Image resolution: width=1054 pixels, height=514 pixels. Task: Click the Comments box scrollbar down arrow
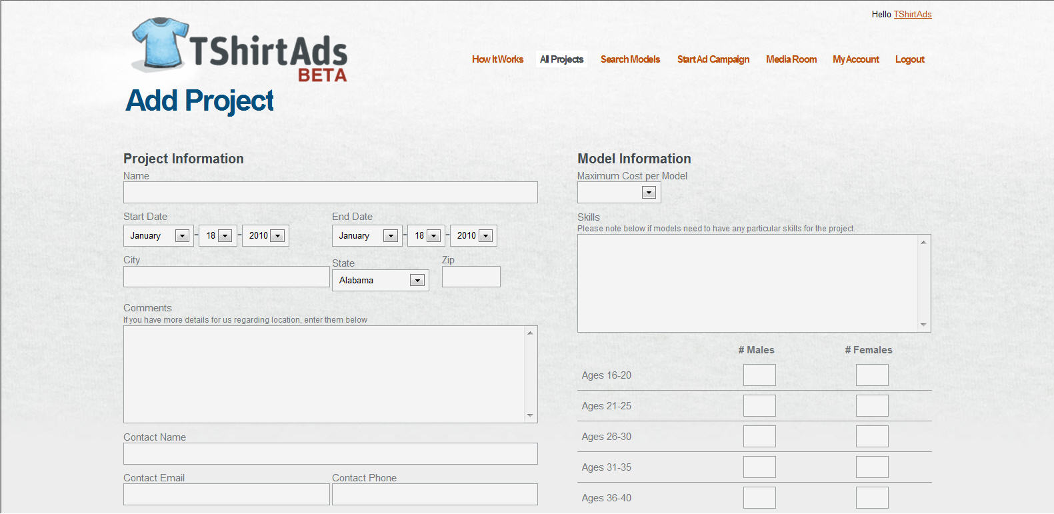click(x=530, y=415)
